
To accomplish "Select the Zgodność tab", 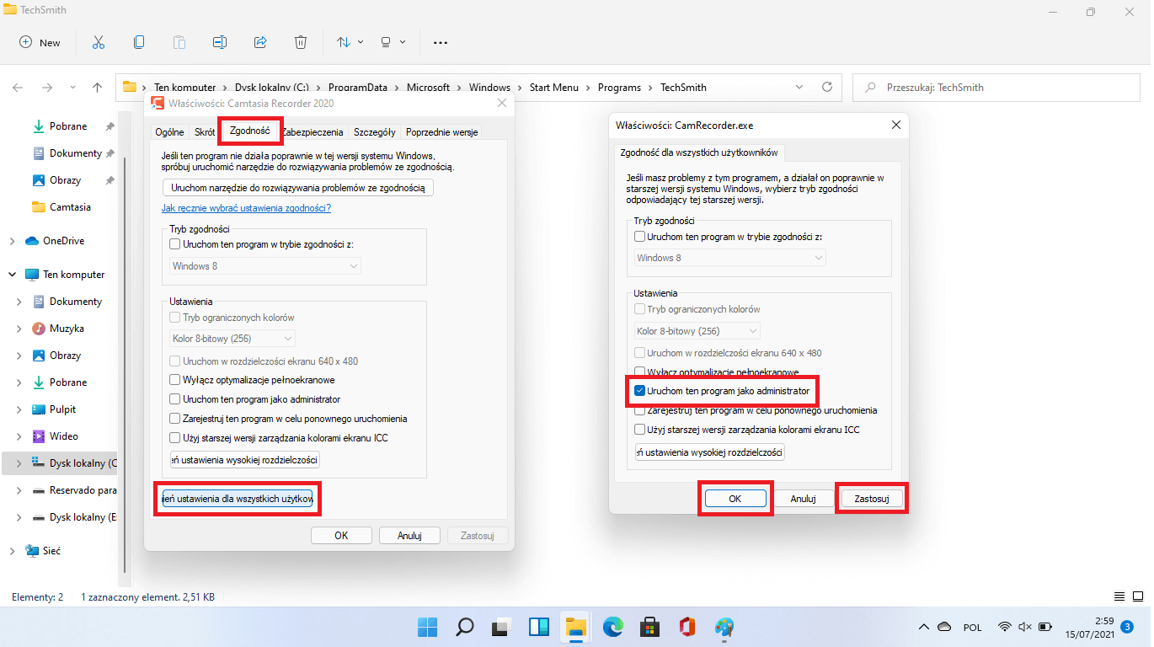I will pyautogui.click(x=249, y=131).
